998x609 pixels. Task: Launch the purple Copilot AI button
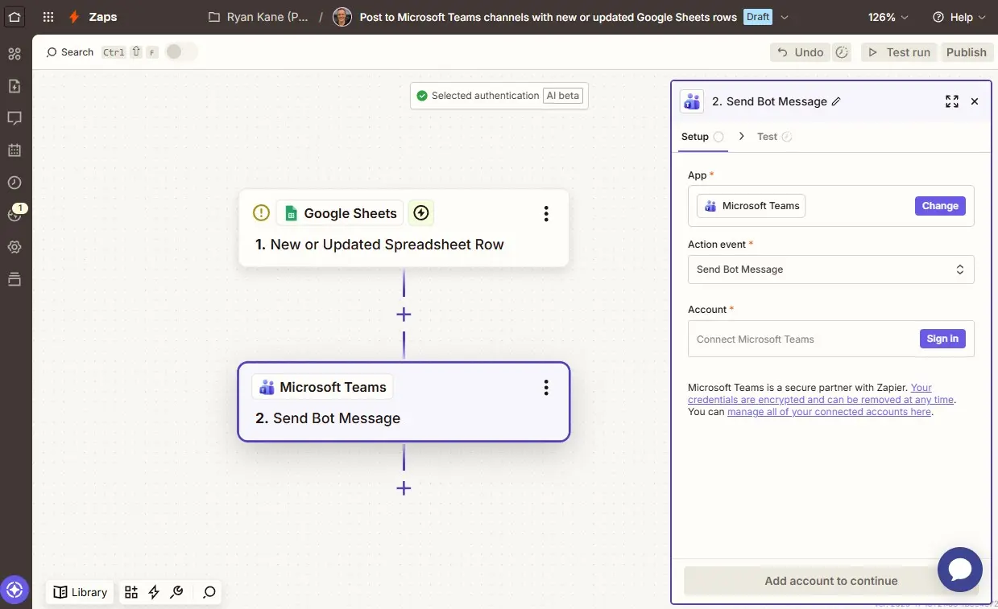point(14,590)
